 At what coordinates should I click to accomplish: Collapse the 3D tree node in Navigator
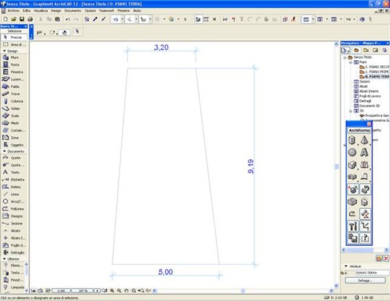[350, 111]
